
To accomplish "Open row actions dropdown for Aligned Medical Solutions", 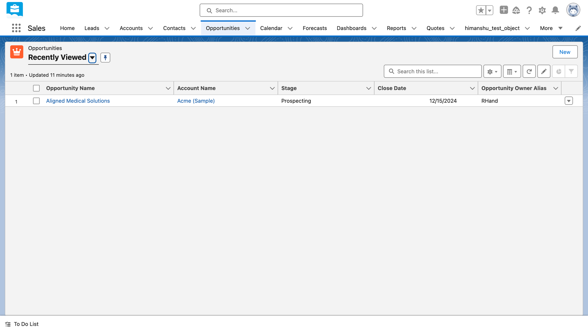I will [x=569, y=101].
